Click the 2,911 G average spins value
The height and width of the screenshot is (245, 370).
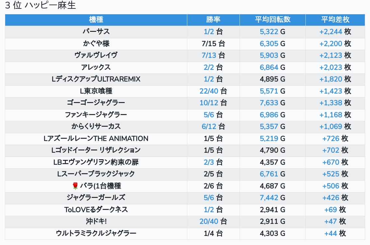273,222
